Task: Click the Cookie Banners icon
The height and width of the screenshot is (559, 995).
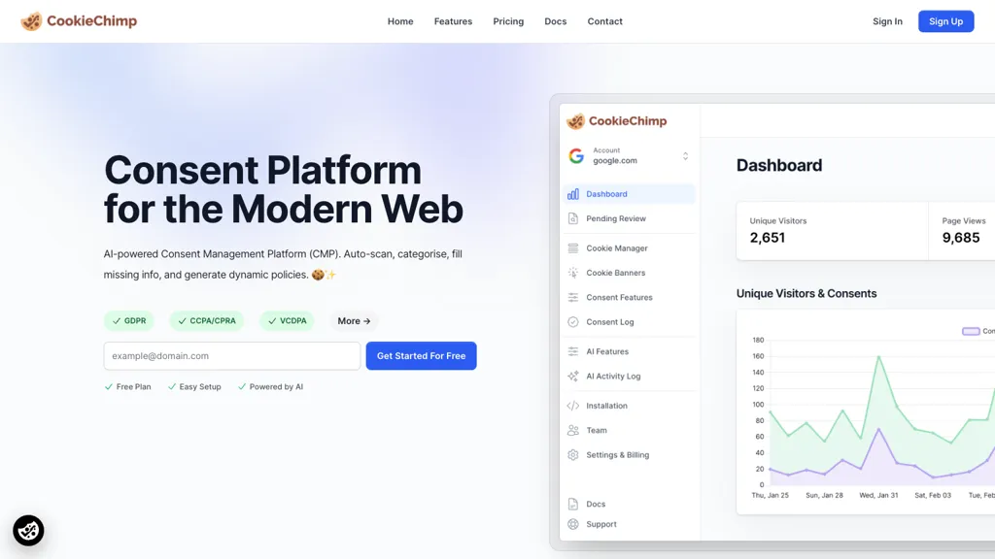Action: [x=573, y=273]
